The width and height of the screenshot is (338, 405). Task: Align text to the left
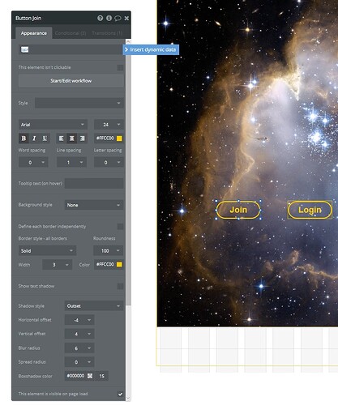61,139
